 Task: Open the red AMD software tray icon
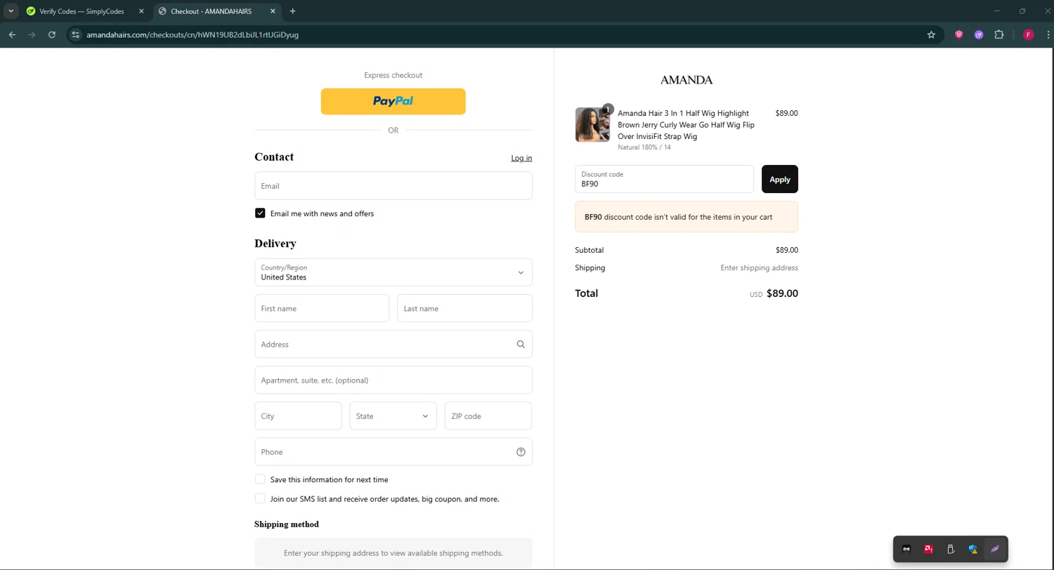pos(928,549)
